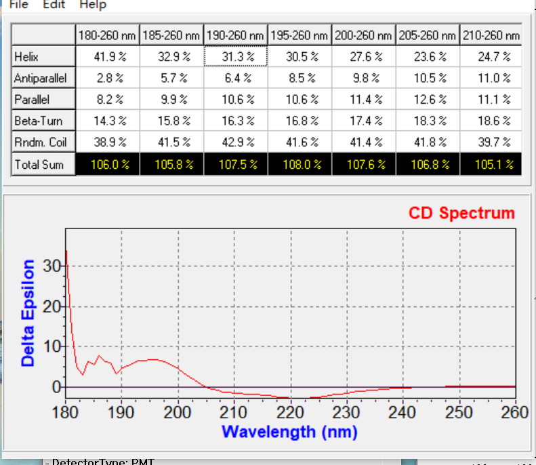The width and height of the screenshot is (536, 465).
Task: Open the Edit menu
Action: pyautogui.click(x=54, y=5)
